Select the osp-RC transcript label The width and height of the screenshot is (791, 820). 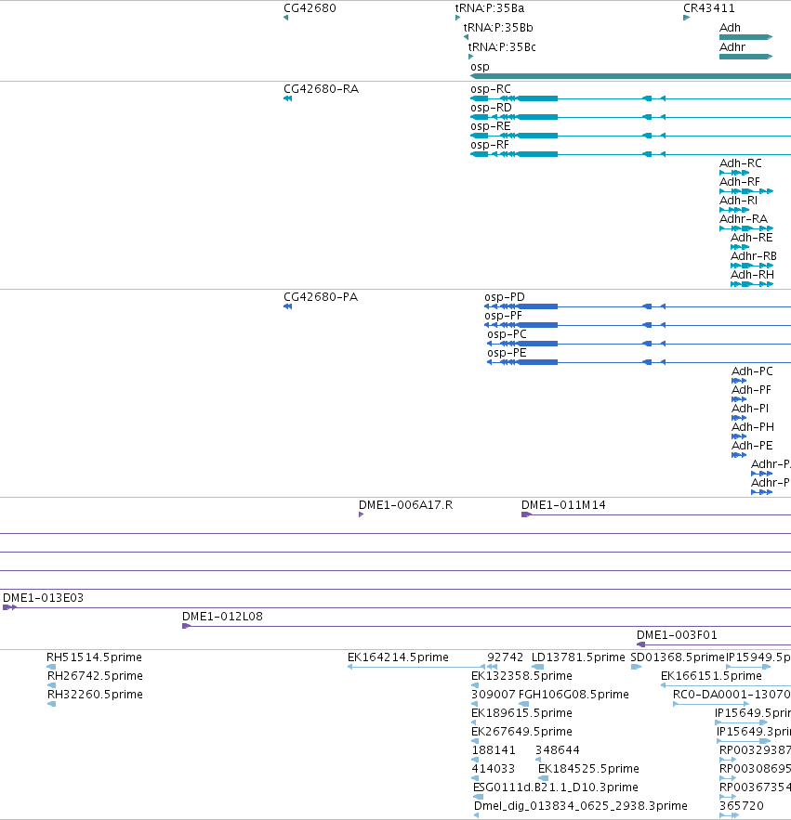(491, 89)
